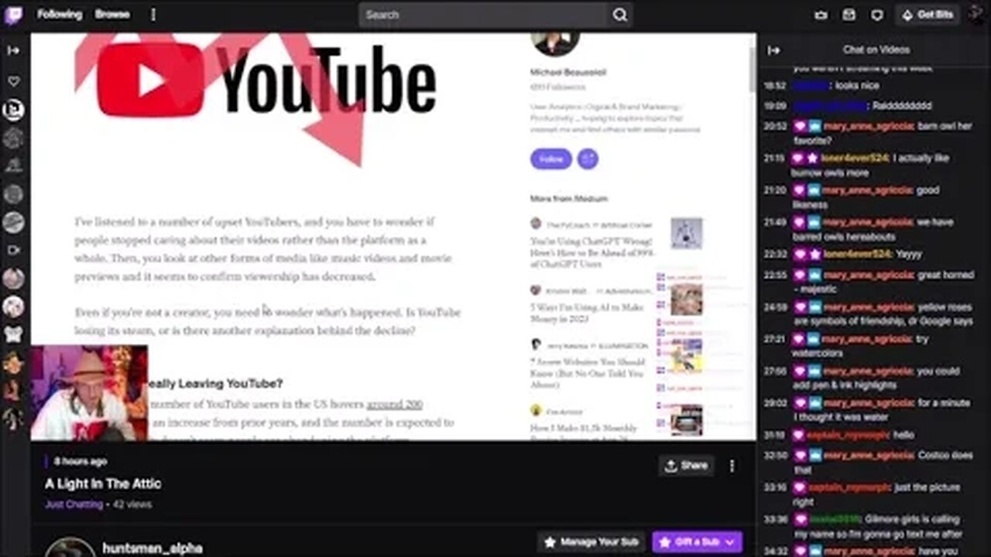This screenshot has width=991, height=557.
Task: Click the heart badge on the 21:15 message
Action: pyautogui.click(x=799, y=158)
